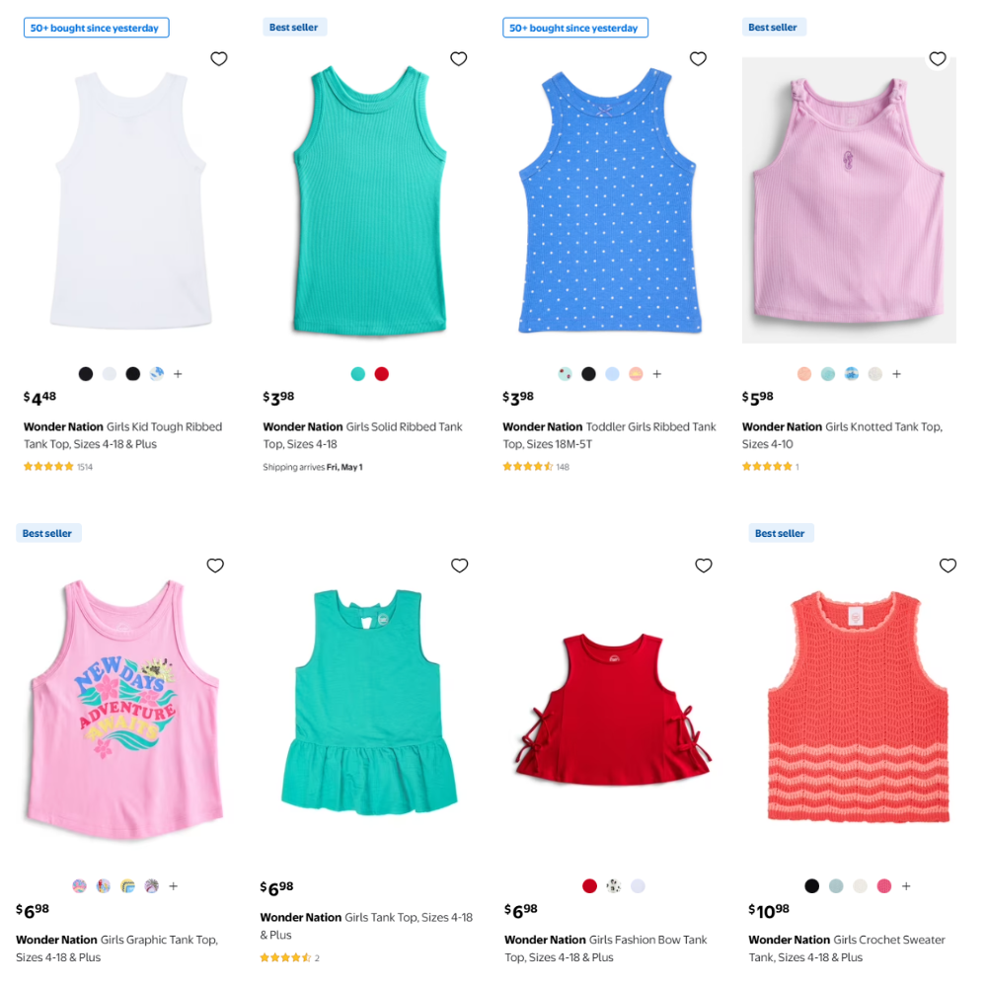Image resolution: width=987 pixels, height=987 pixels.
Task: Select red swatch for Solid Ribbed Tank
Action: [382, 374]
